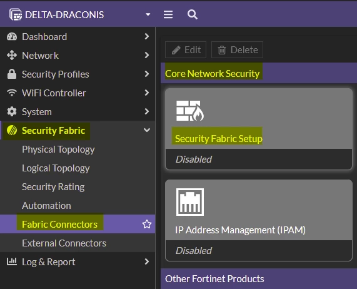Open Automation in the Security Fabric menu

tap(46, 206)
